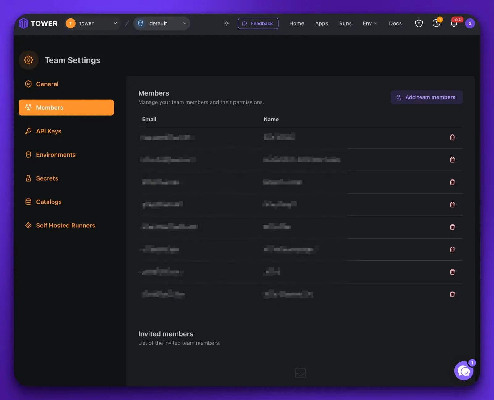Open the run history clock icon

pos(437,23)
